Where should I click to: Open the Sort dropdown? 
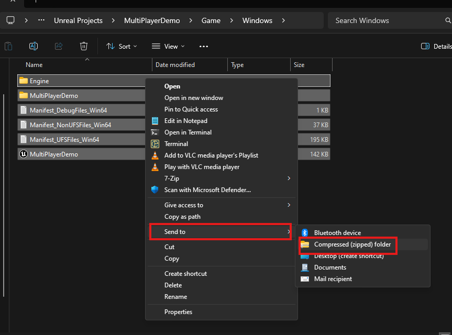click(122, 46)
